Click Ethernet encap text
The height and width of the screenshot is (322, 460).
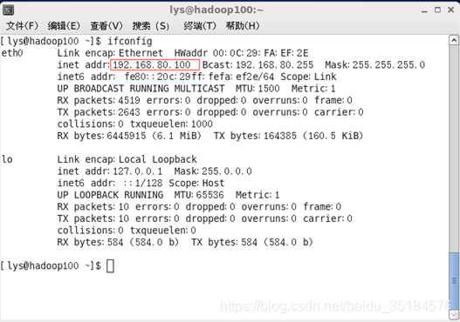coord(141,53)
